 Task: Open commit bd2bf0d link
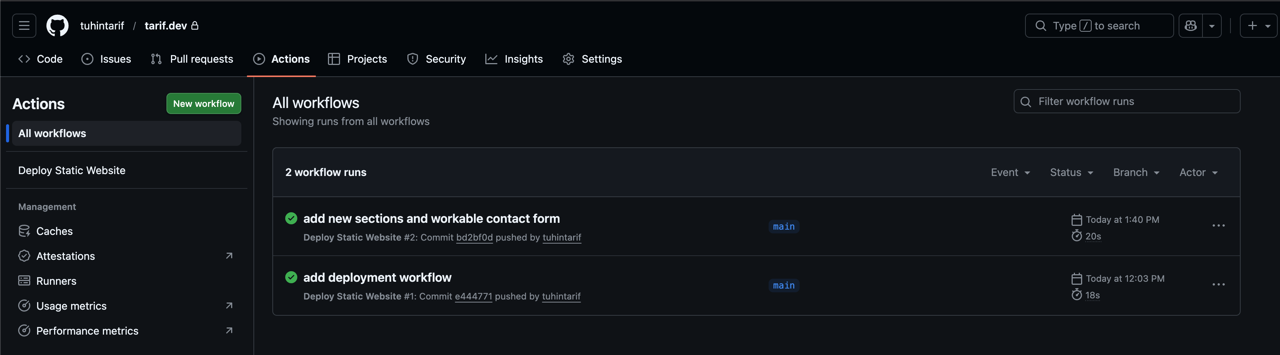[x=474, y=238]
